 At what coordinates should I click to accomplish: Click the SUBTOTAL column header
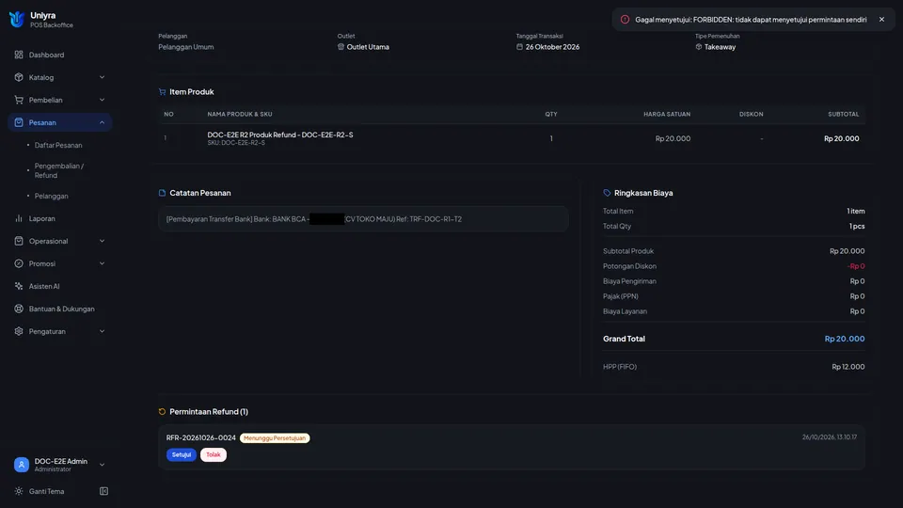pos(843,114)
